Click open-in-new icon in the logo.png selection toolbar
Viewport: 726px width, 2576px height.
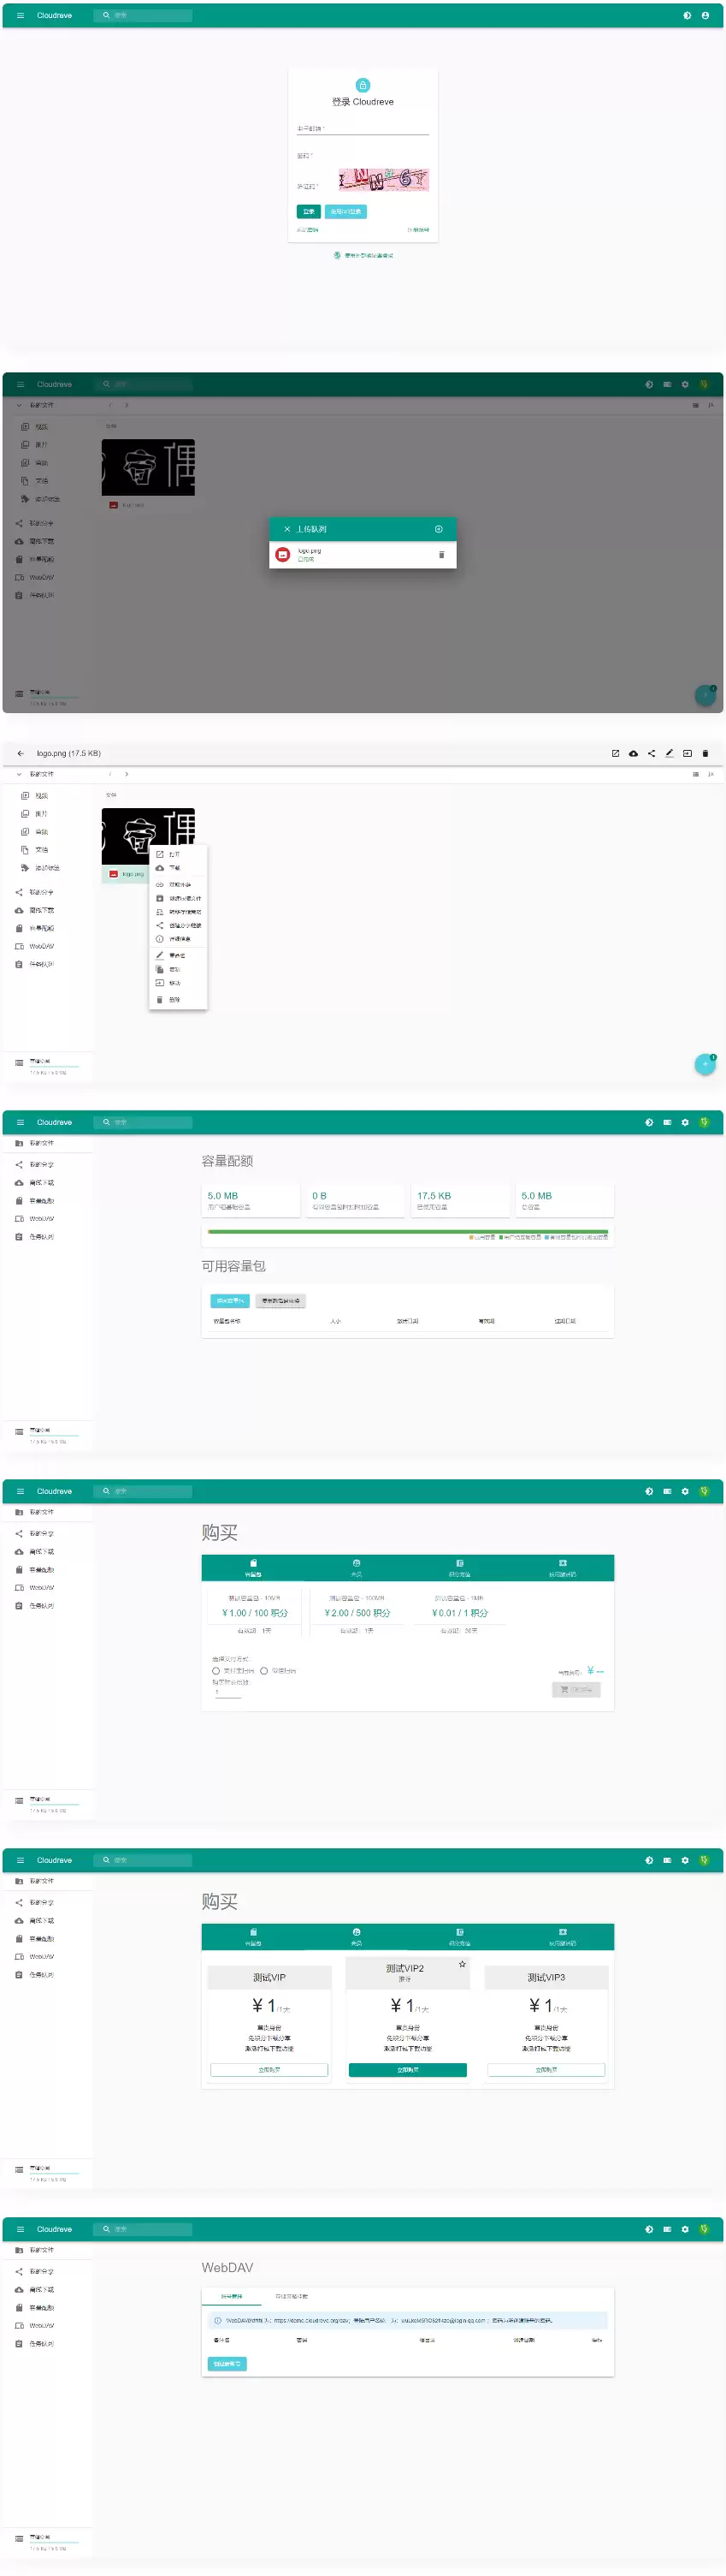[615, 753]
